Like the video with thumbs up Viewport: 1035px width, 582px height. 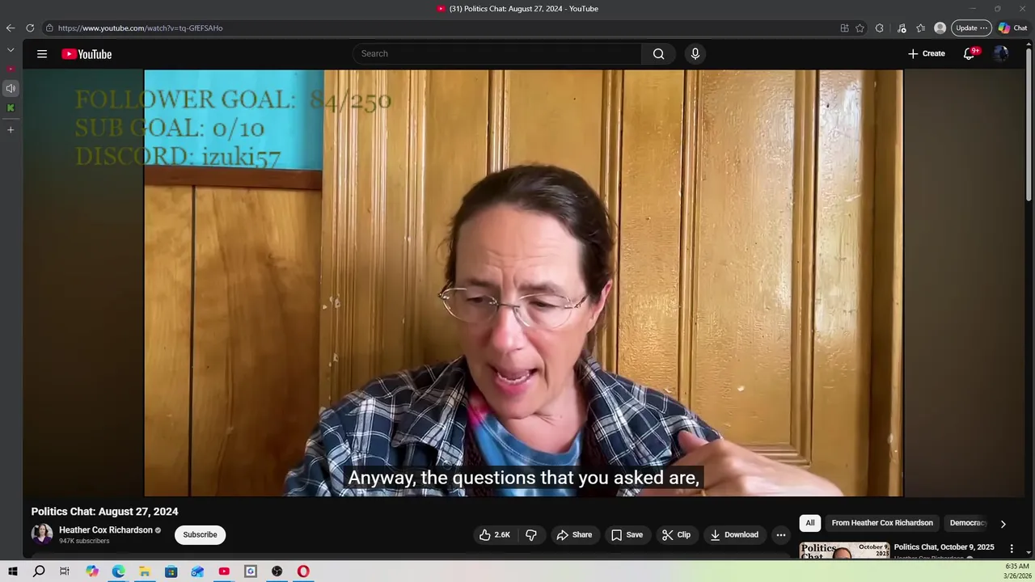494,534
